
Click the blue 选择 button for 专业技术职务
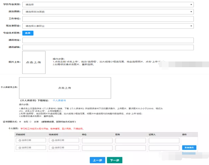pos(28,33)
